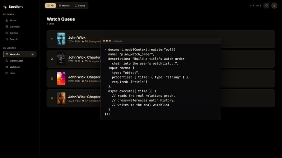Click the 2023 year label
This screenshot has width=282, height=158.
71,100
